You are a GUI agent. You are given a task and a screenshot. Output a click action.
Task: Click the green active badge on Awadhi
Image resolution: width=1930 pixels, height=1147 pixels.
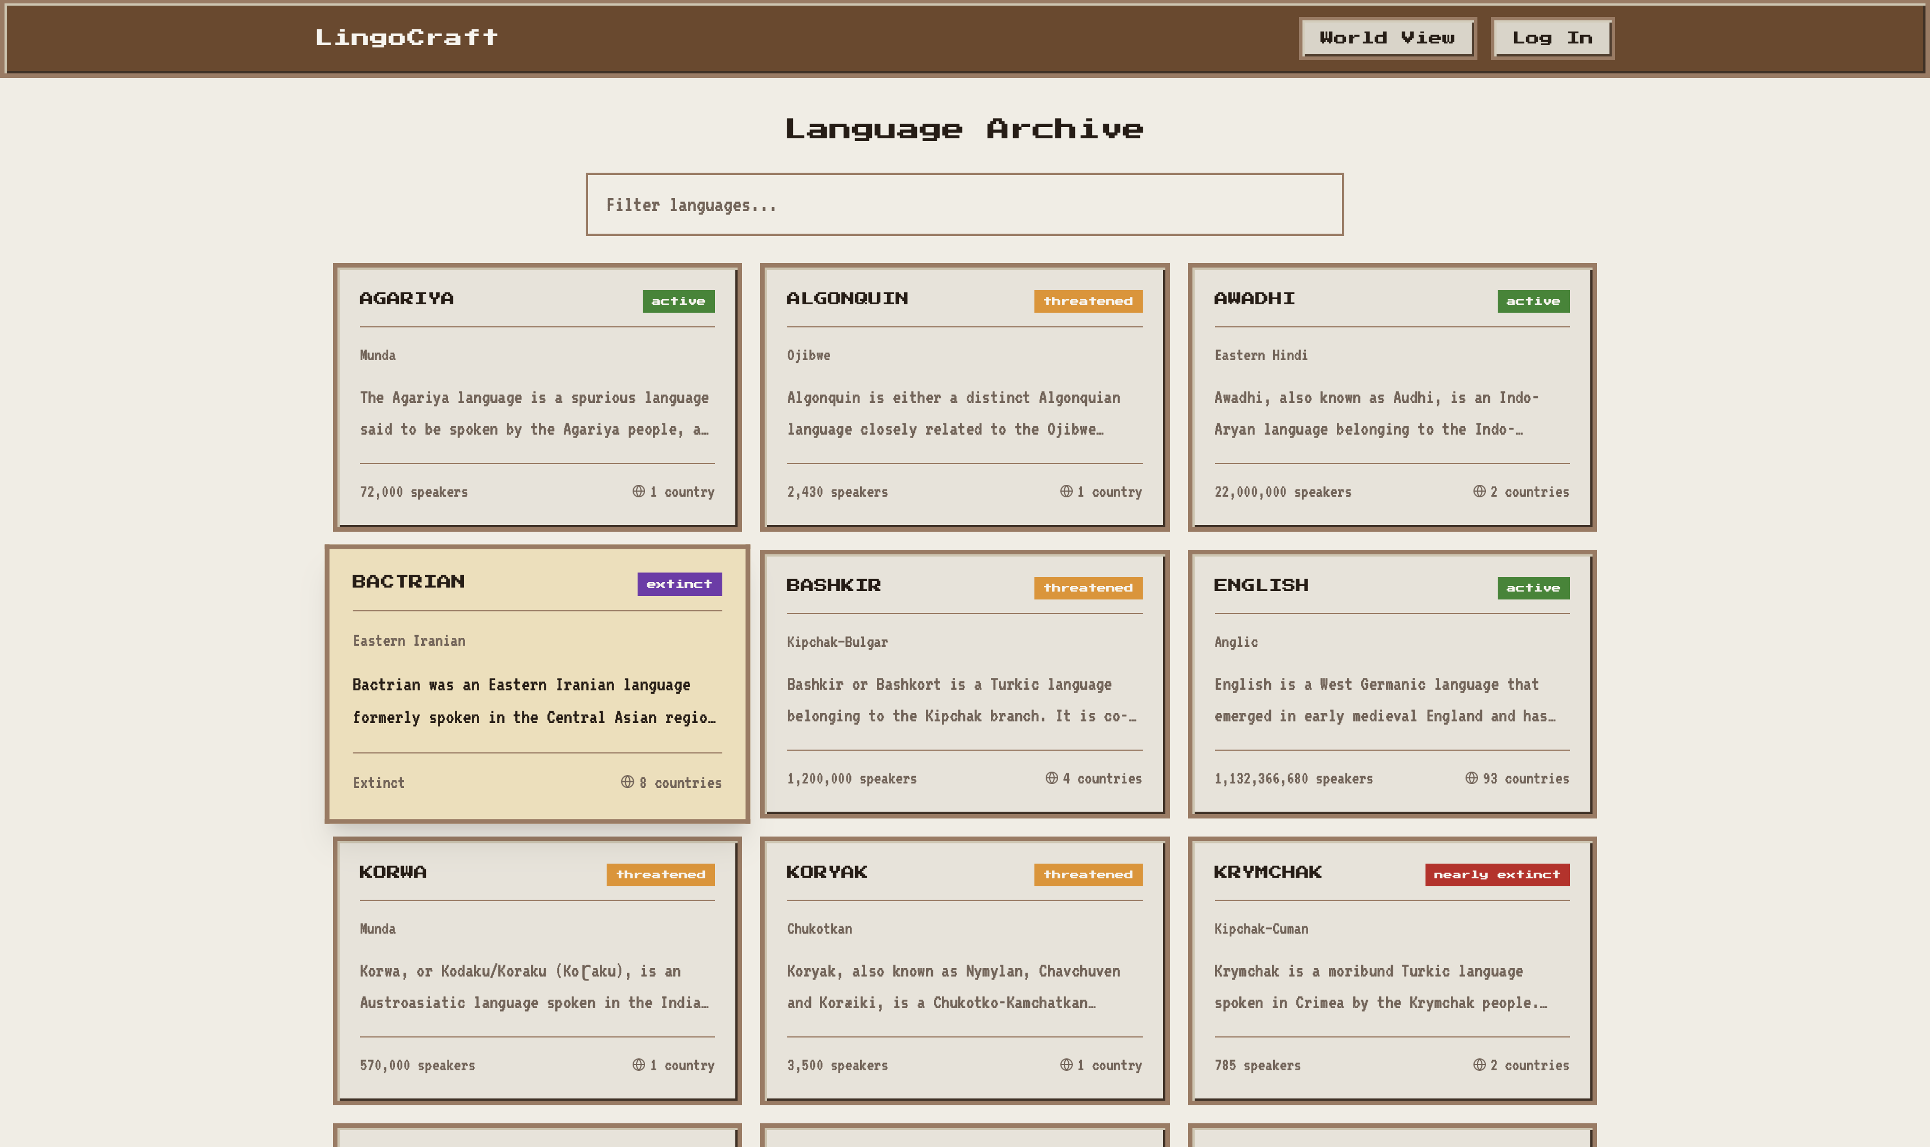[1533, 301]
